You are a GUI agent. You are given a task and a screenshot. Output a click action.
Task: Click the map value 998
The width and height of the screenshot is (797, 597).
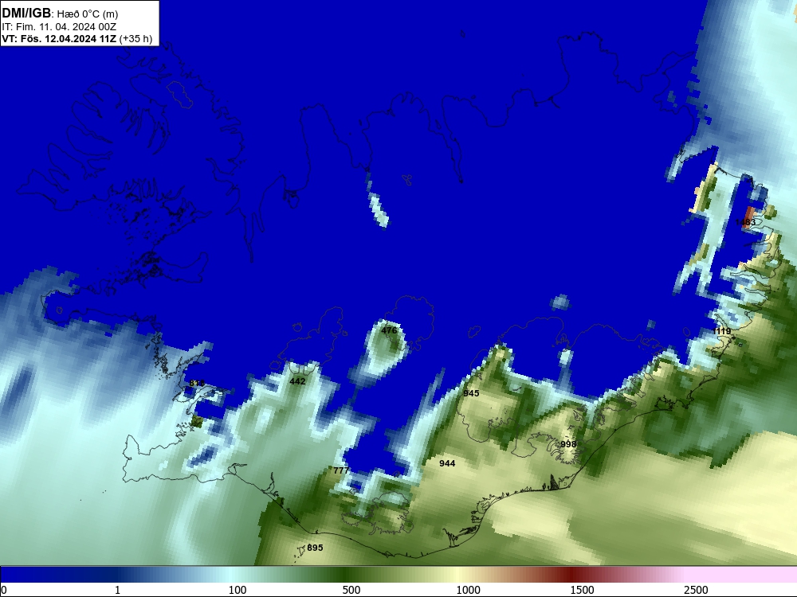(x=568, y=444)
